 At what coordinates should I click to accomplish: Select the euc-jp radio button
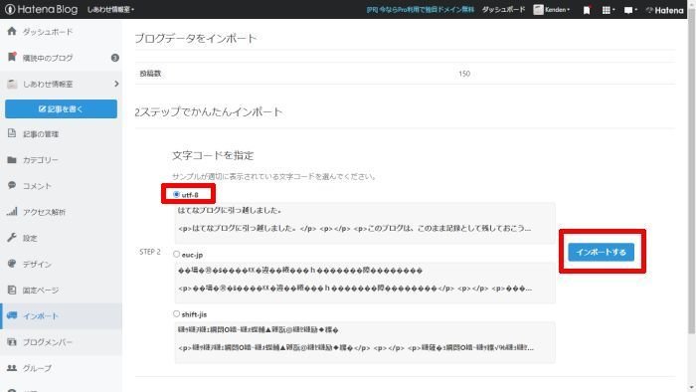tap(176, 254)
